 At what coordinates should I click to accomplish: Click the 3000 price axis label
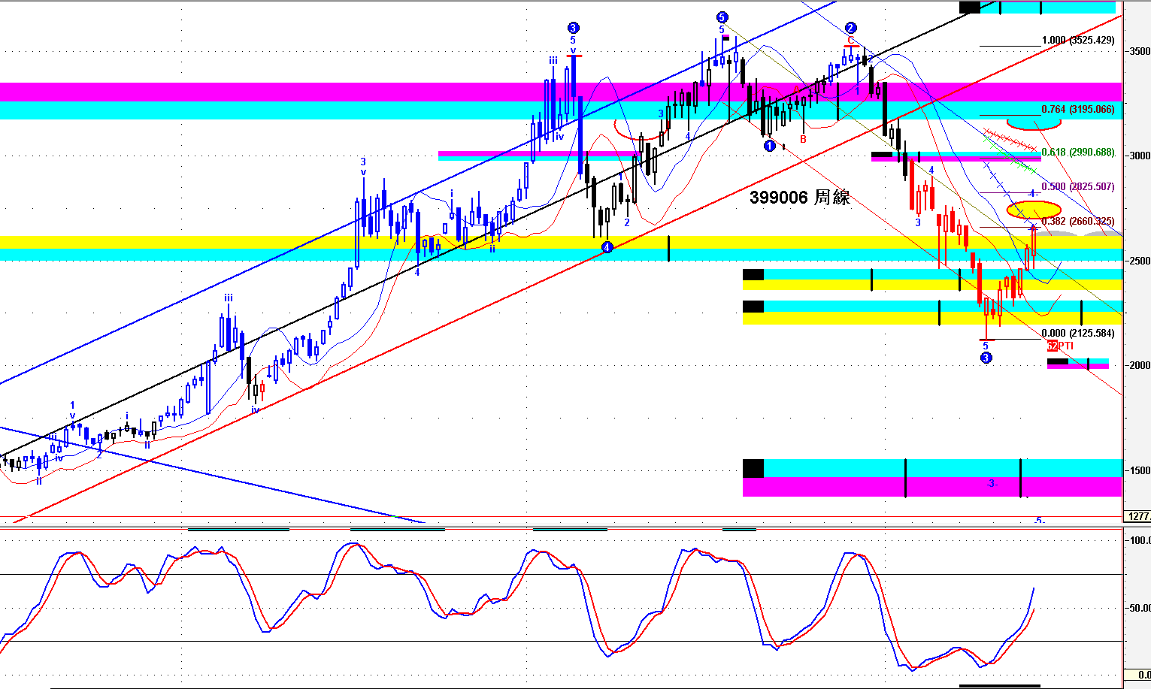pyautogui.click(x=1140, y=156)
